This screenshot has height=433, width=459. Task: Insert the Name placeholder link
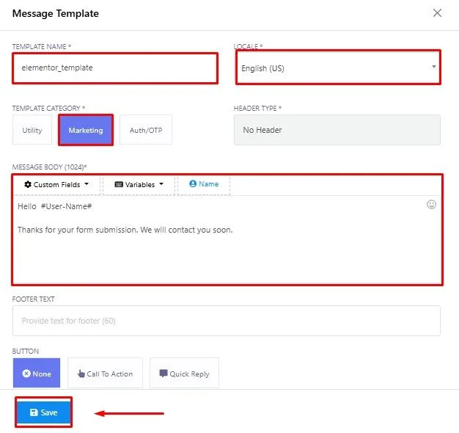tap(208, 184)
